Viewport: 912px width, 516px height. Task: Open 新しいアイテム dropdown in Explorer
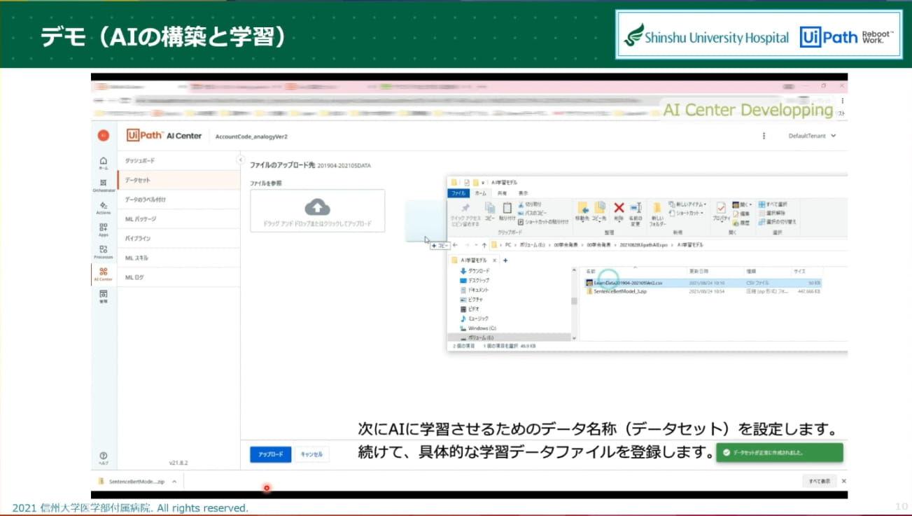tap(687, 204)
